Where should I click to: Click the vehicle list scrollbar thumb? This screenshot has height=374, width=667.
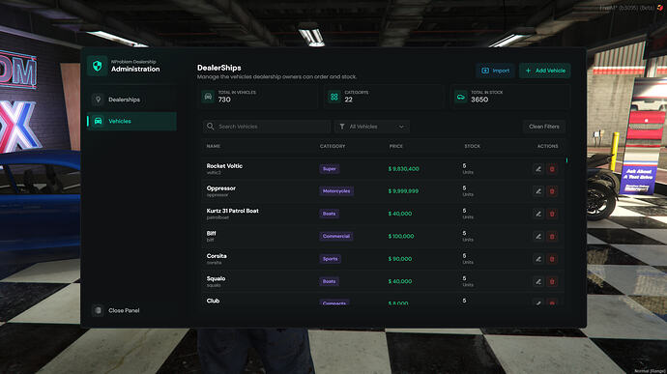566,160
